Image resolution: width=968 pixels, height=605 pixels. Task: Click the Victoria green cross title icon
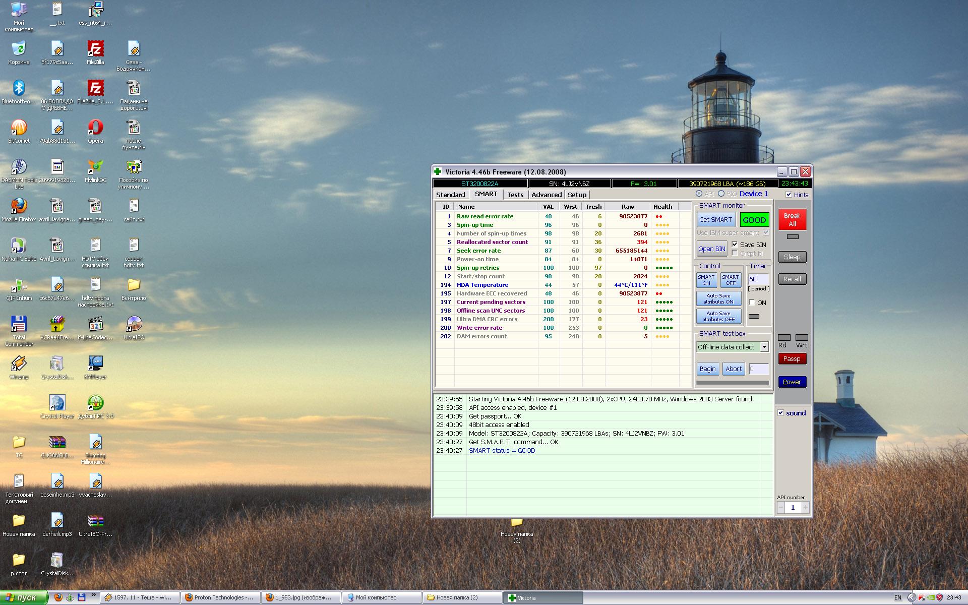pos(438,172)
